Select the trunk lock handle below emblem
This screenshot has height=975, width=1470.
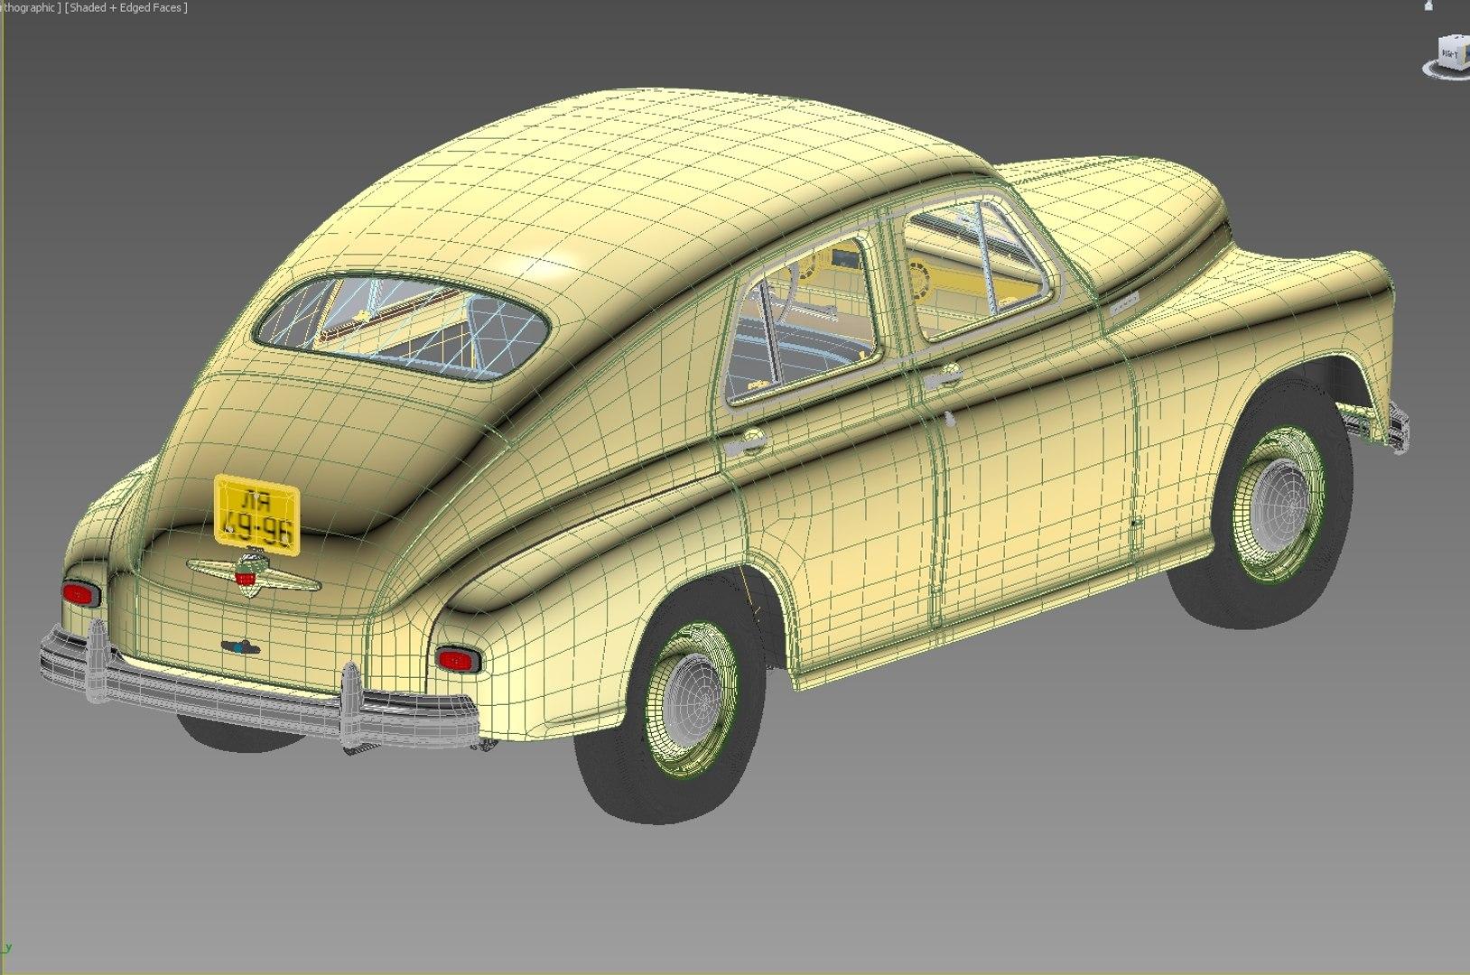point(240,646)
